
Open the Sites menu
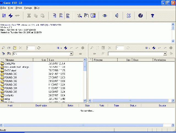(19, 8)
